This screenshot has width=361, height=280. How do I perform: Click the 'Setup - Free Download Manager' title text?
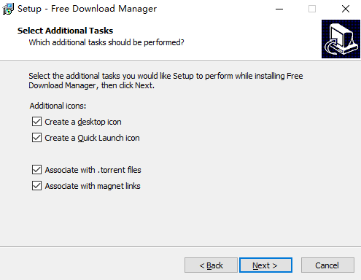88,9
